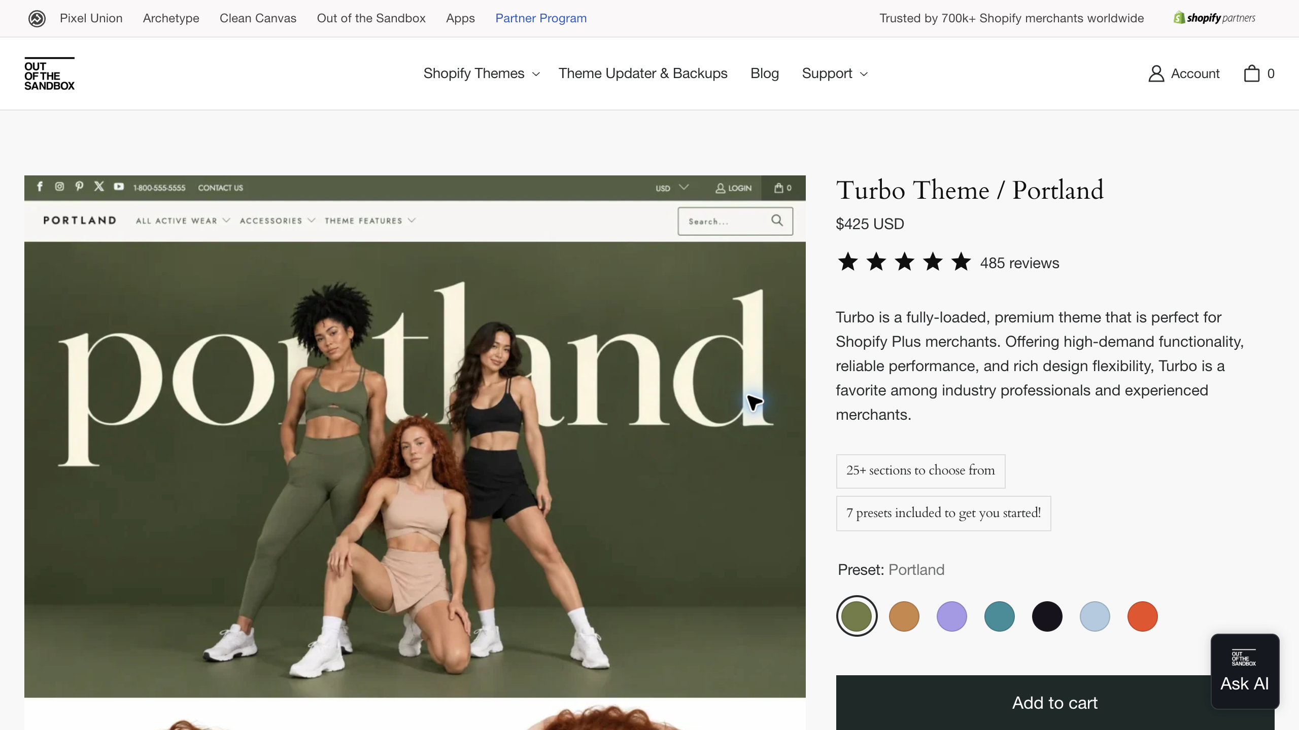Click the Login user icon in preview
Screen dimensions: 1299x730
point(720,188)
